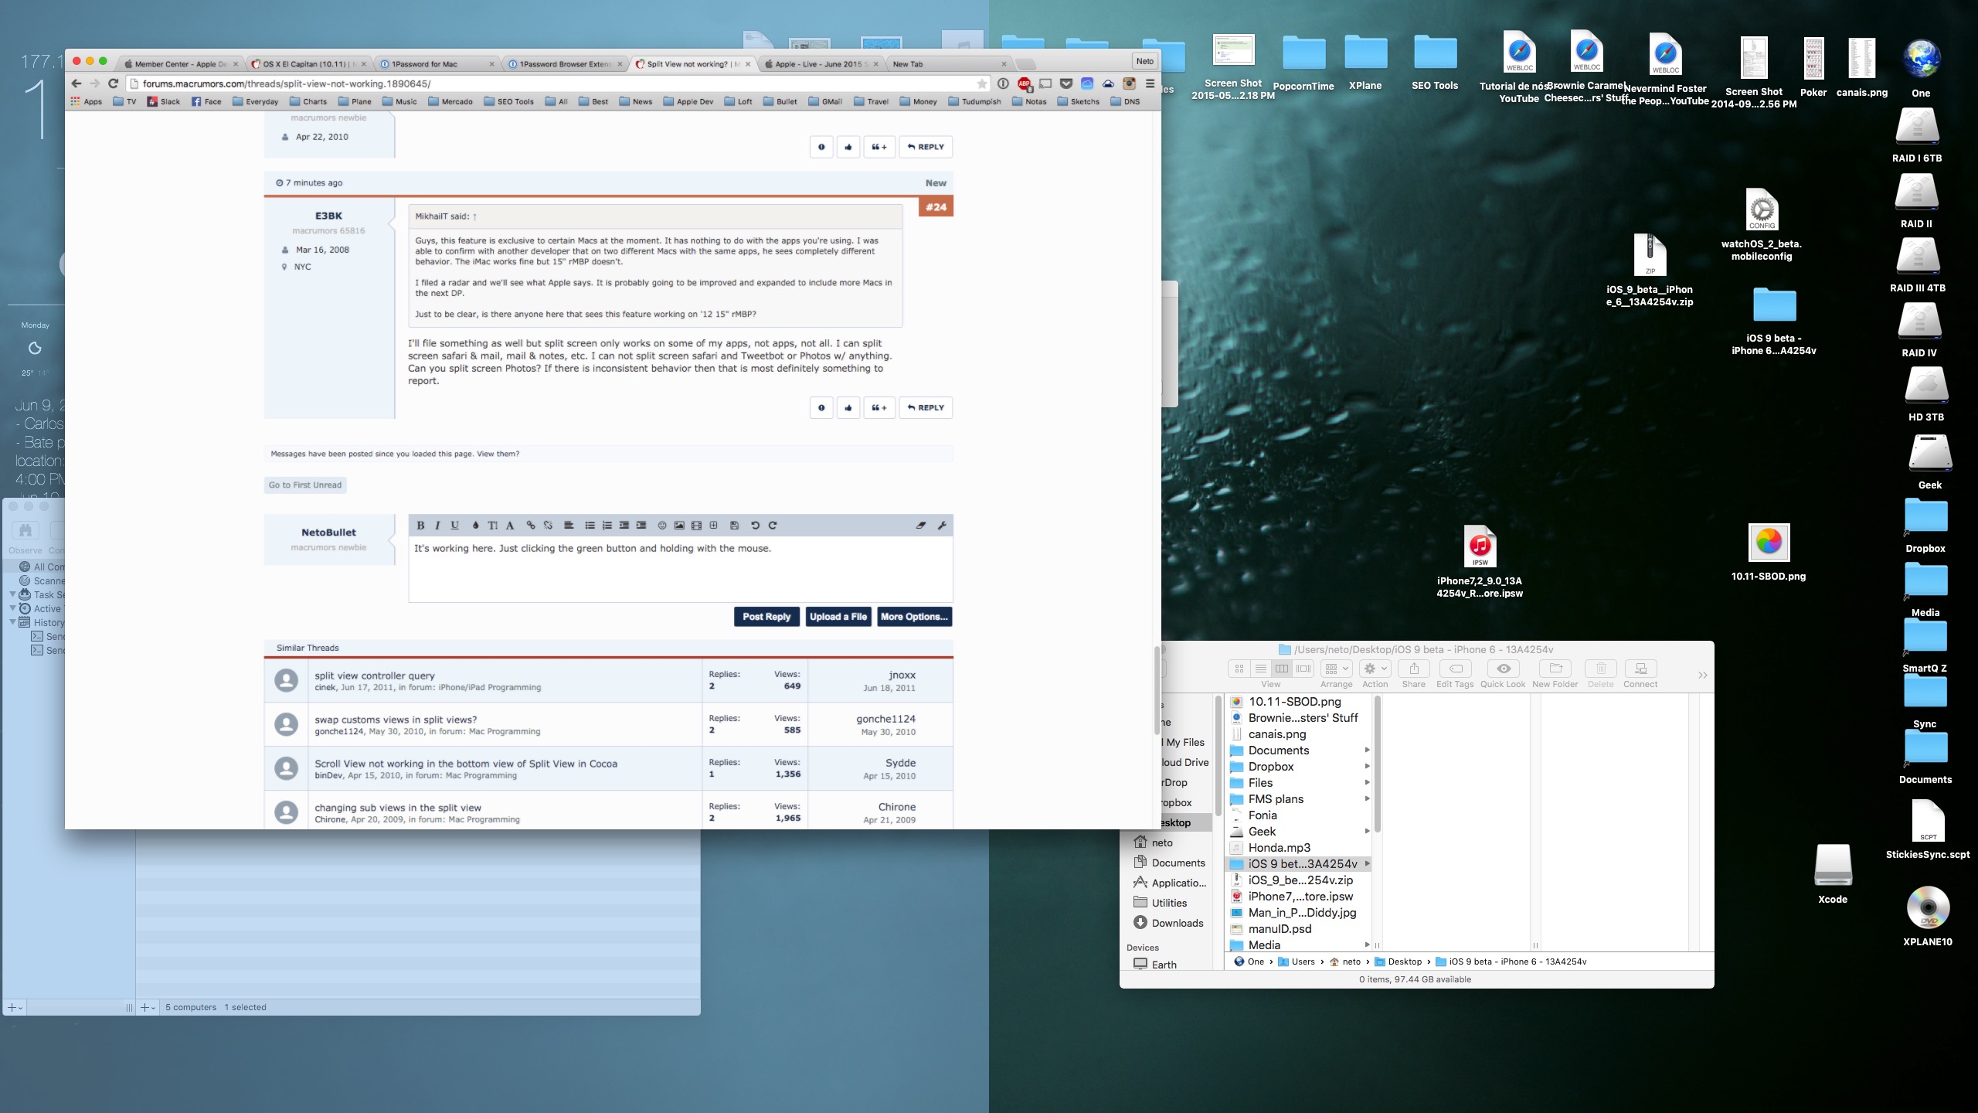Click the Finder Quick Look eye icon
Viewport: 1978px width, 1113px height.
tap(1503, 669)
